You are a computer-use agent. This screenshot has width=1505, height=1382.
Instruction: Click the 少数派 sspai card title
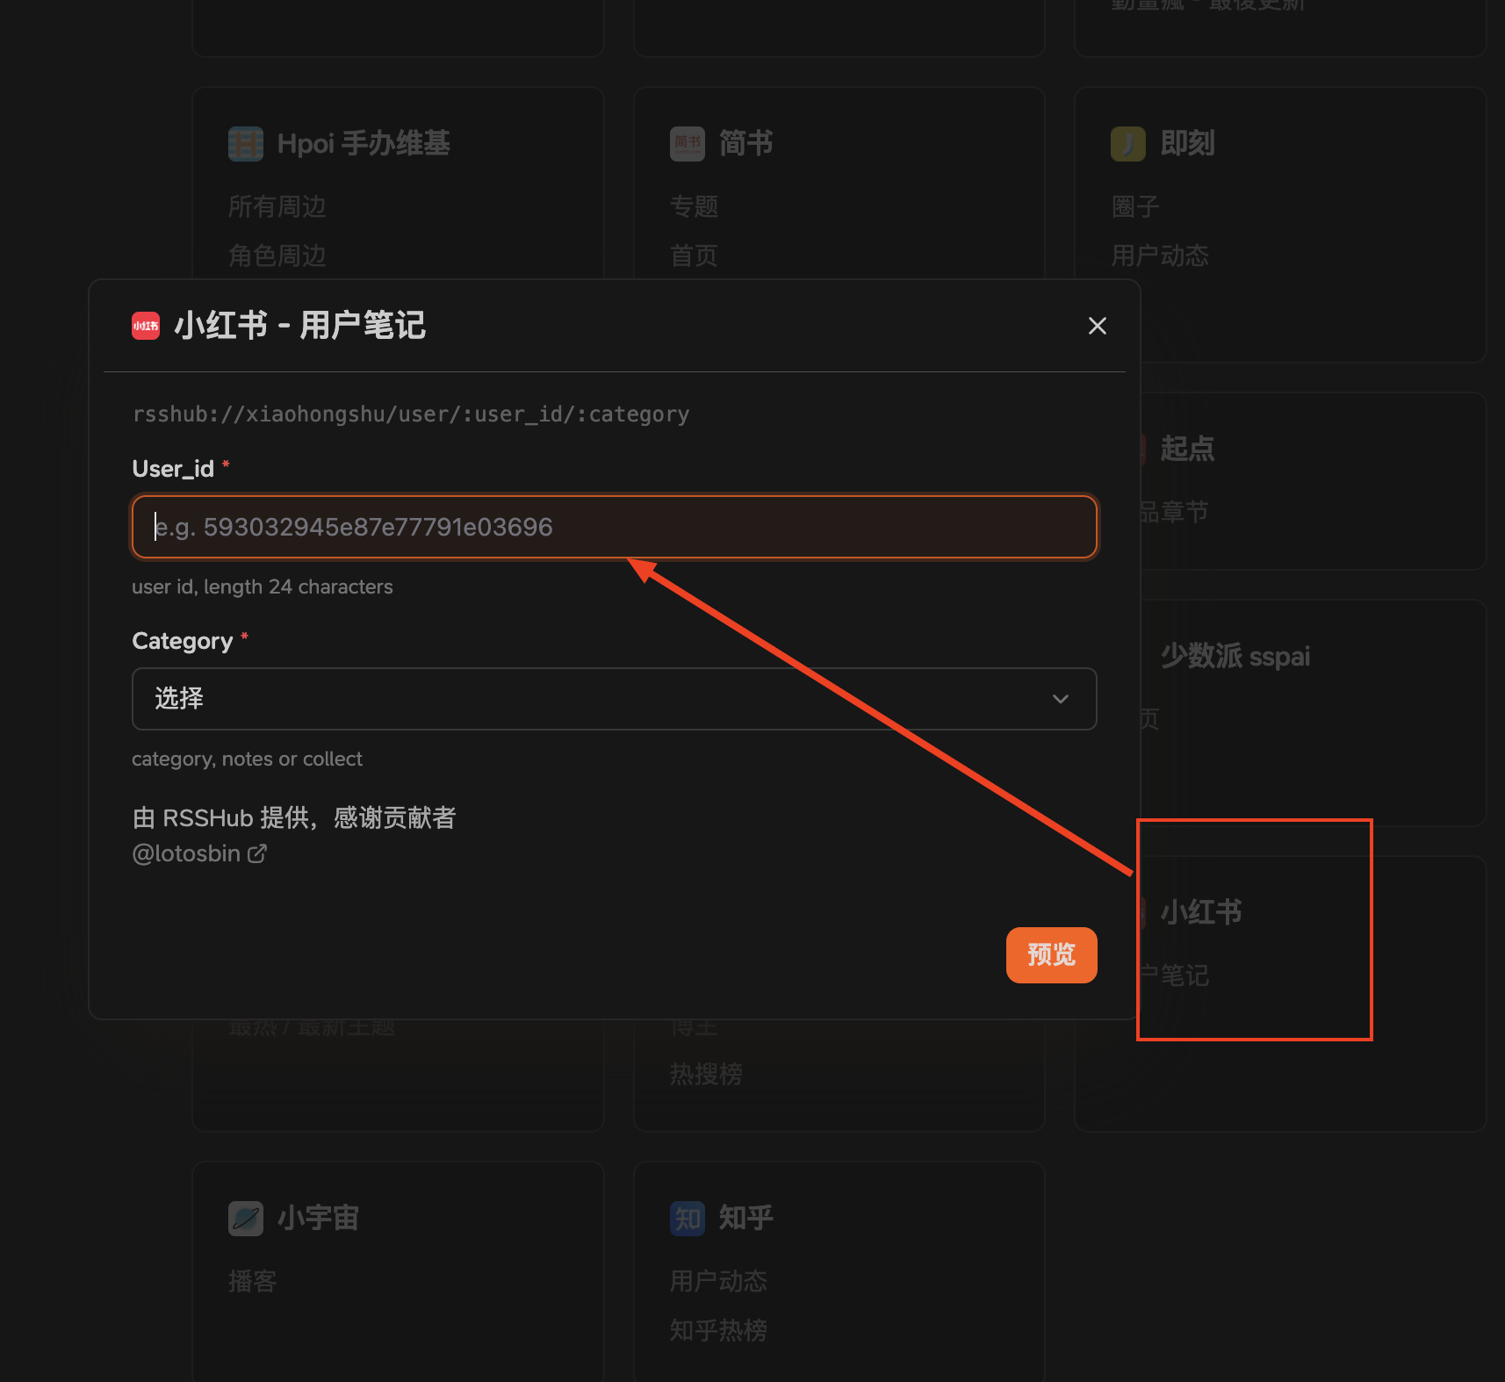tap(1235, 656)
